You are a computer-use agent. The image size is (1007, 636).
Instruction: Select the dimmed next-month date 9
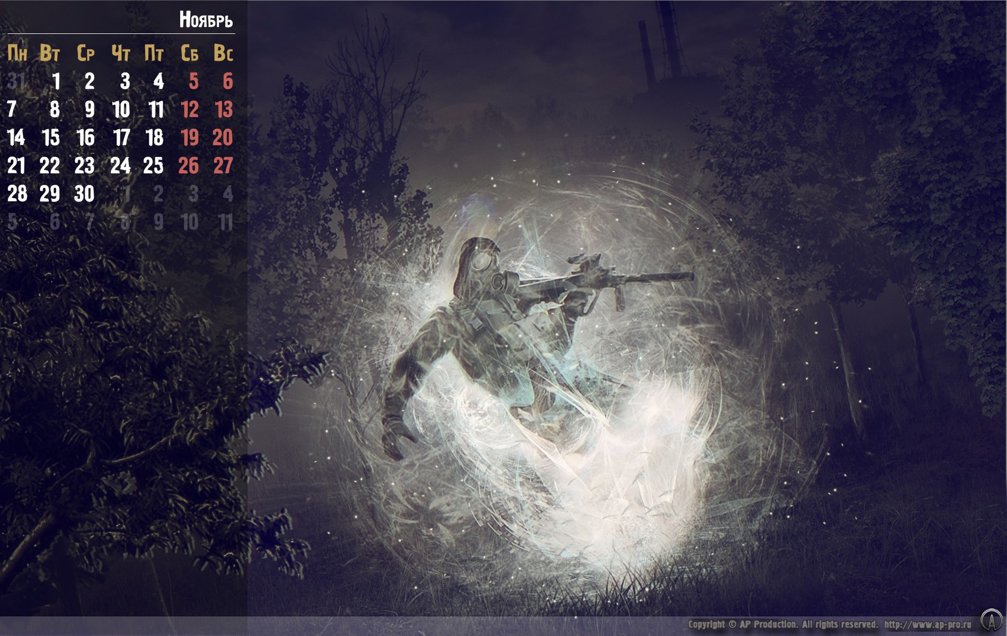tap(158, 222)
